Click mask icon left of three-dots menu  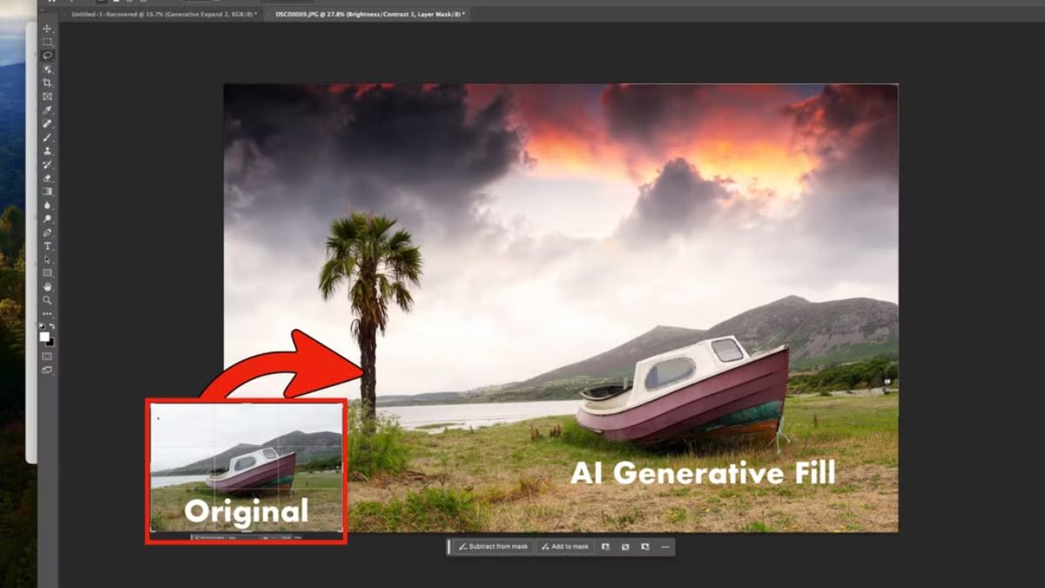point(645,546)
